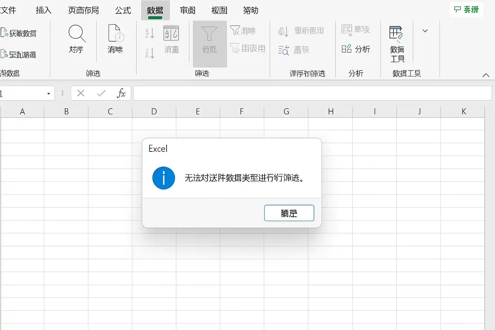This screenshot has height=330, width=495.
Task: Click the green share button at top right
Action: pos(466,10)
